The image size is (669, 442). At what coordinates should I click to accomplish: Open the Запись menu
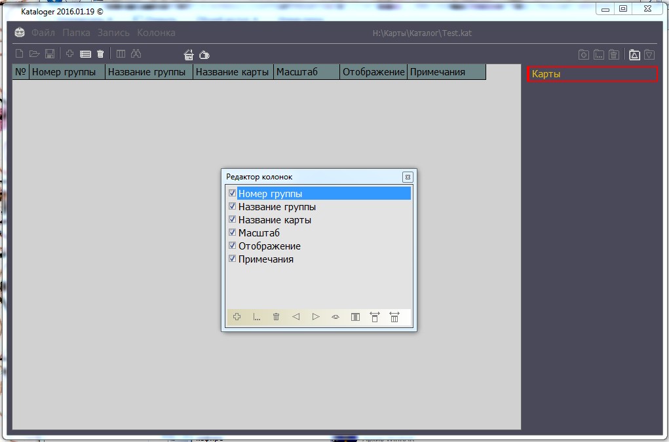pyautogui.click(x=114, y=33)
